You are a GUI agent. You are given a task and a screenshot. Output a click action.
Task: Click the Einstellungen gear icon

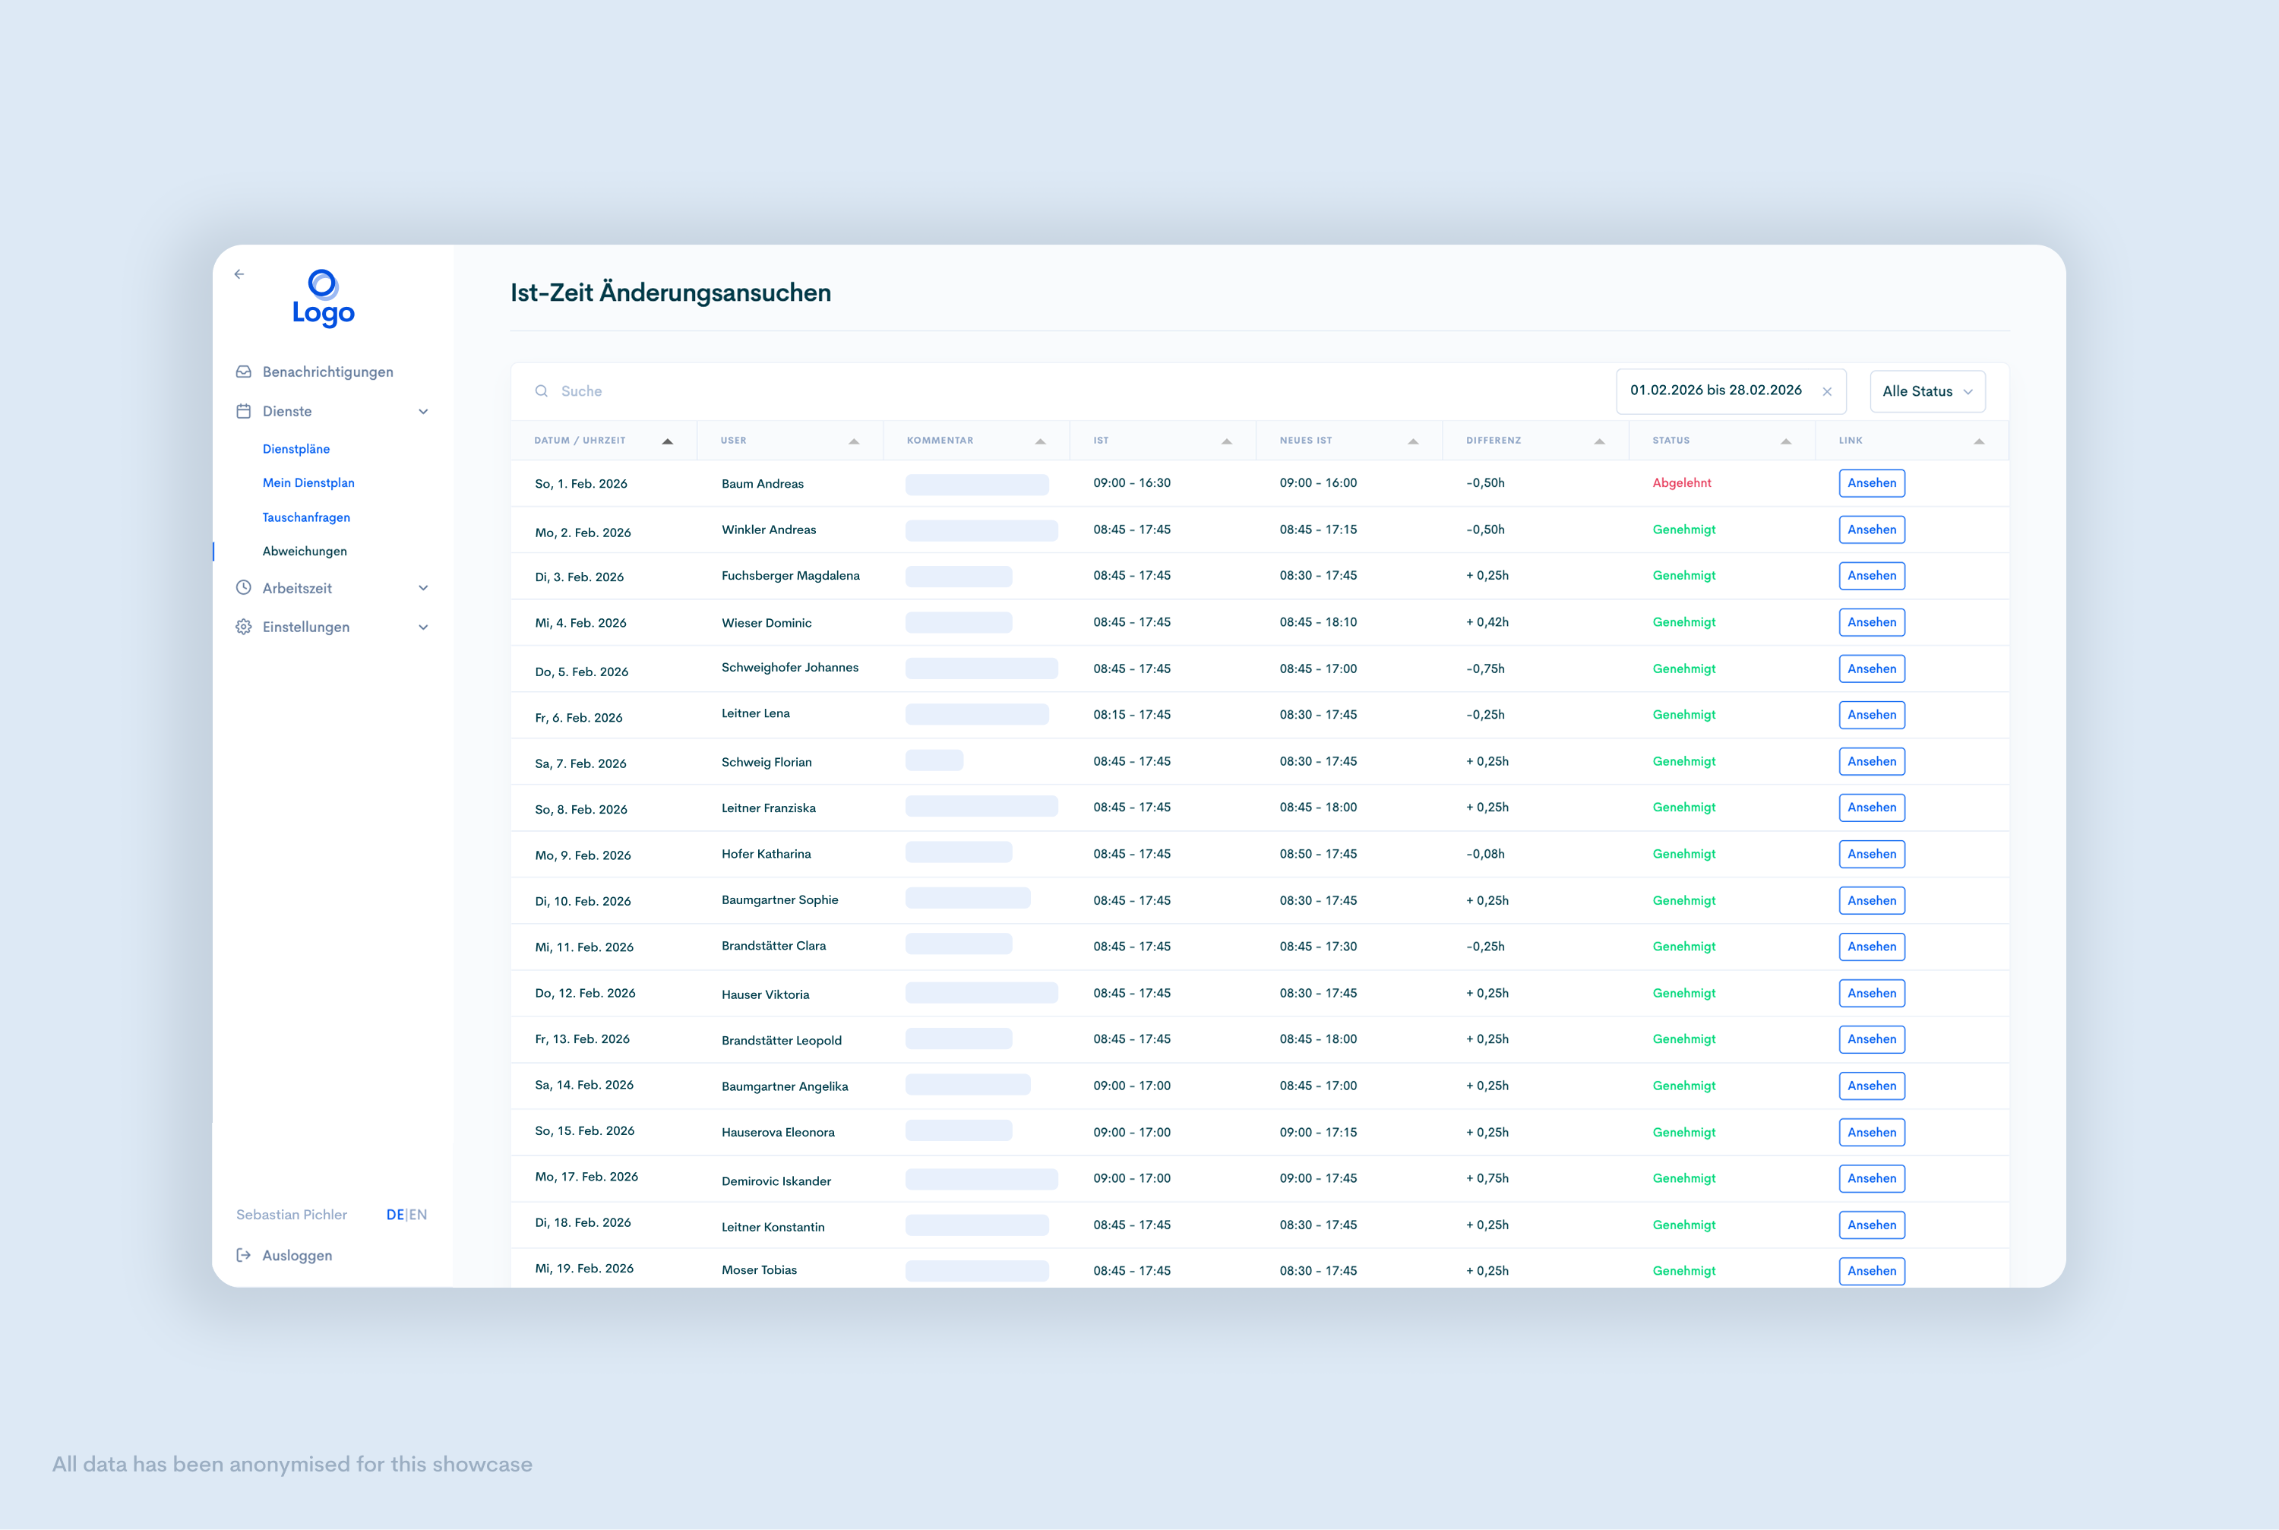[x=244, y=627]
